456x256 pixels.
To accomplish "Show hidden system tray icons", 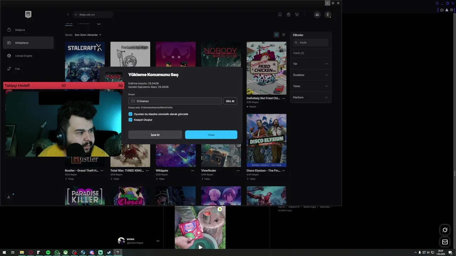I will (415, 252).
